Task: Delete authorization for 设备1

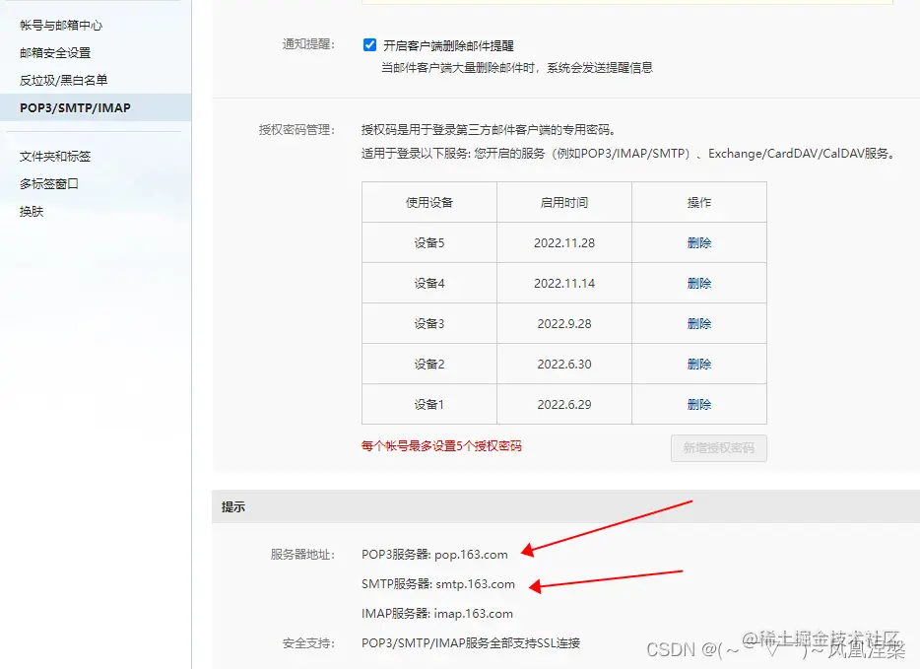Action: 699,403
